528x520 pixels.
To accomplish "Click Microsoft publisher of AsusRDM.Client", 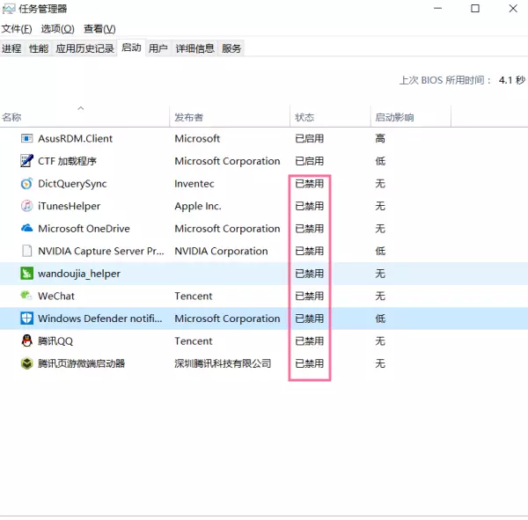I will pyautogui.click(x=197, y=138).
